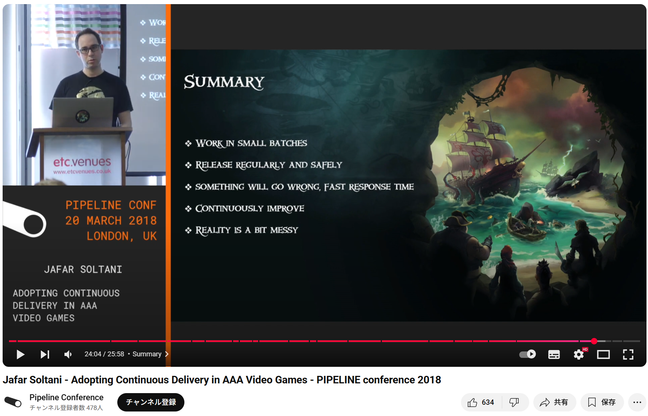Share the video via 共有 button
Viewport: 648px width, 416px height.
554,402
